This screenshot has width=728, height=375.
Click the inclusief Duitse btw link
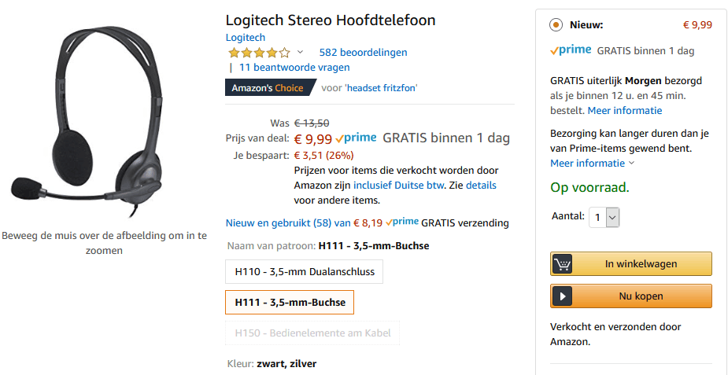[399, 186]
